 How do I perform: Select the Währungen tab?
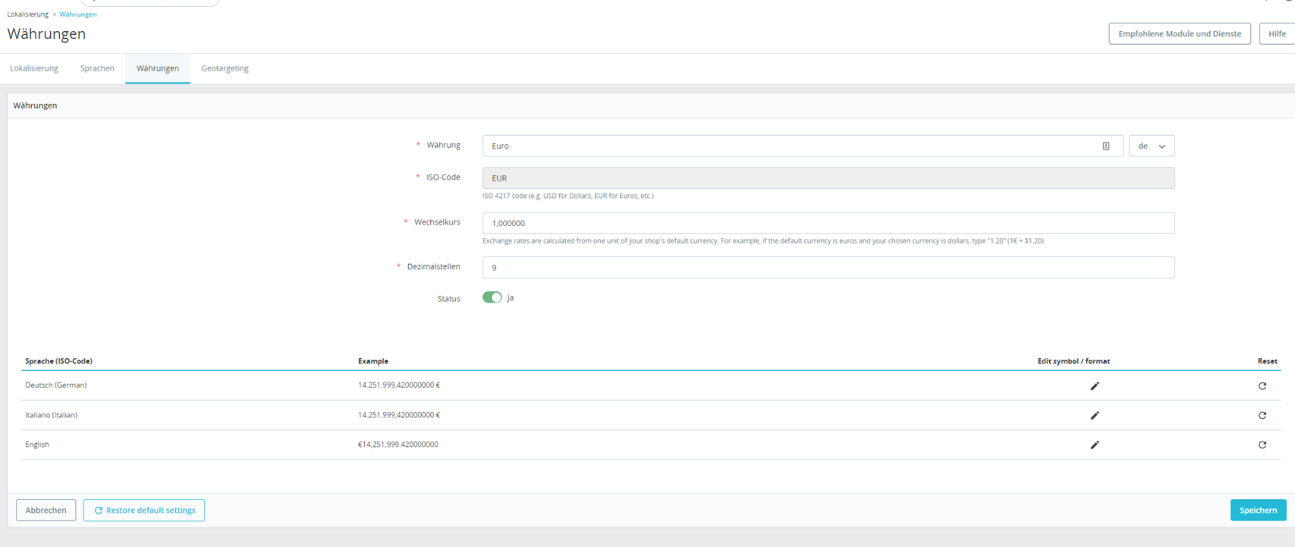point(158,69)
